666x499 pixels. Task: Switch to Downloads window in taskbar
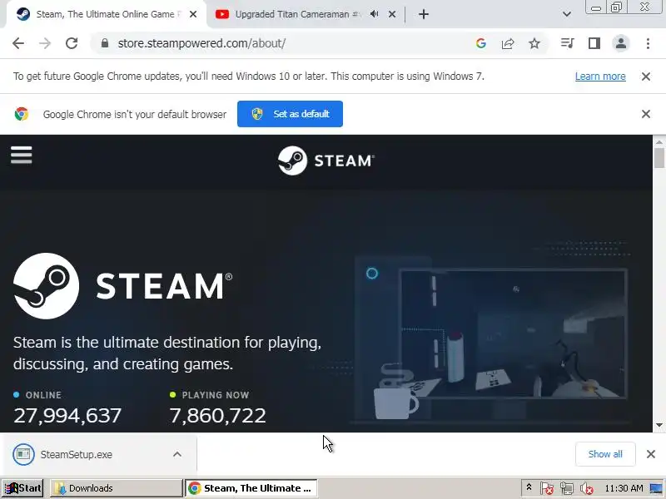tap(116, 488)
